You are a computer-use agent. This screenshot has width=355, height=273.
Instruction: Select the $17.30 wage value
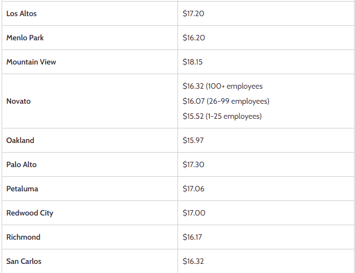tap(194, 164)
